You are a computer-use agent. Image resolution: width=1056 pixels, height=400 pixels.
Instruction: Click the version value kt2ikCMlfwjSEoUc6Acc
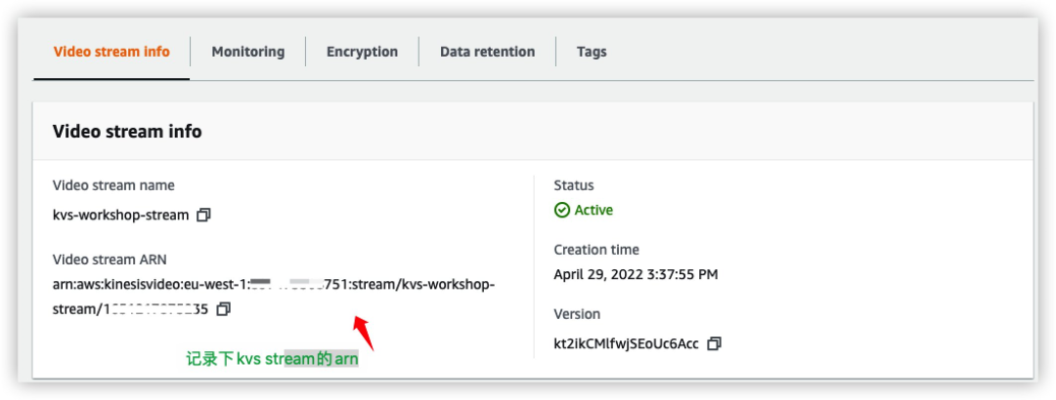click(626, 343)
